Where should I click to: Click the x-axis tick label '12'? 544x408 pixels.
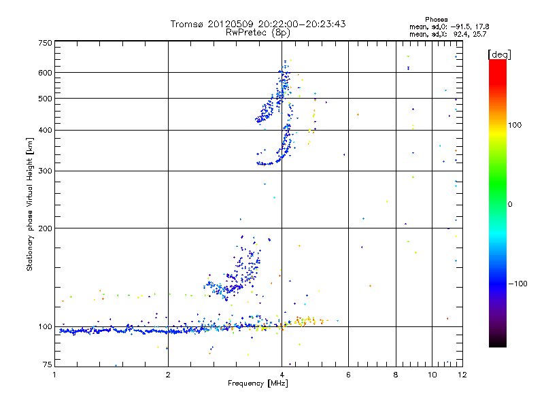(x=462, y=375)
